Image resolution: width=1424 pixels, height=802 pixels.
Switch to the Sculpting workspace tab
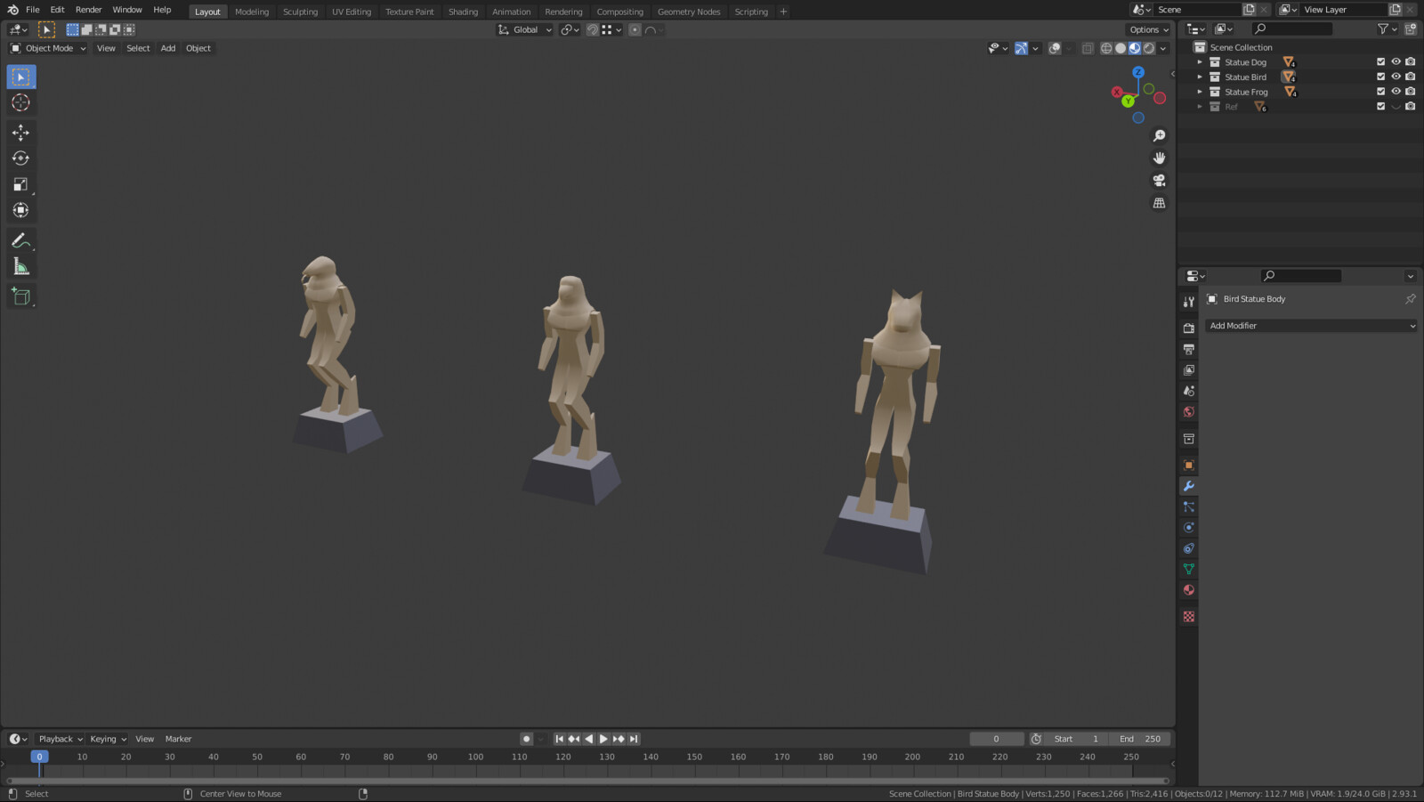tap(300, 12)
